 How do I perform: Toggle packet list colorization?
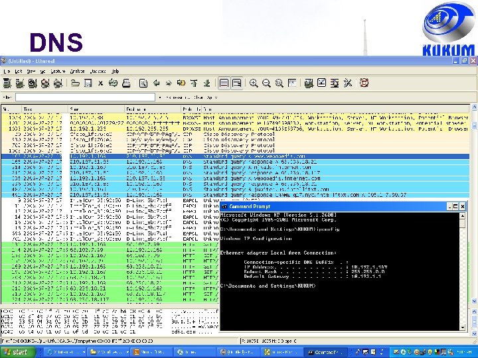[224, 83]
